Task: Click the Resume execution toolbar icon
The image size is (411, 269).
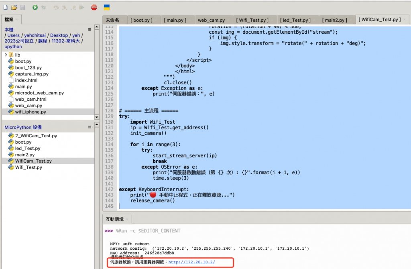Action: coord(81,8)
